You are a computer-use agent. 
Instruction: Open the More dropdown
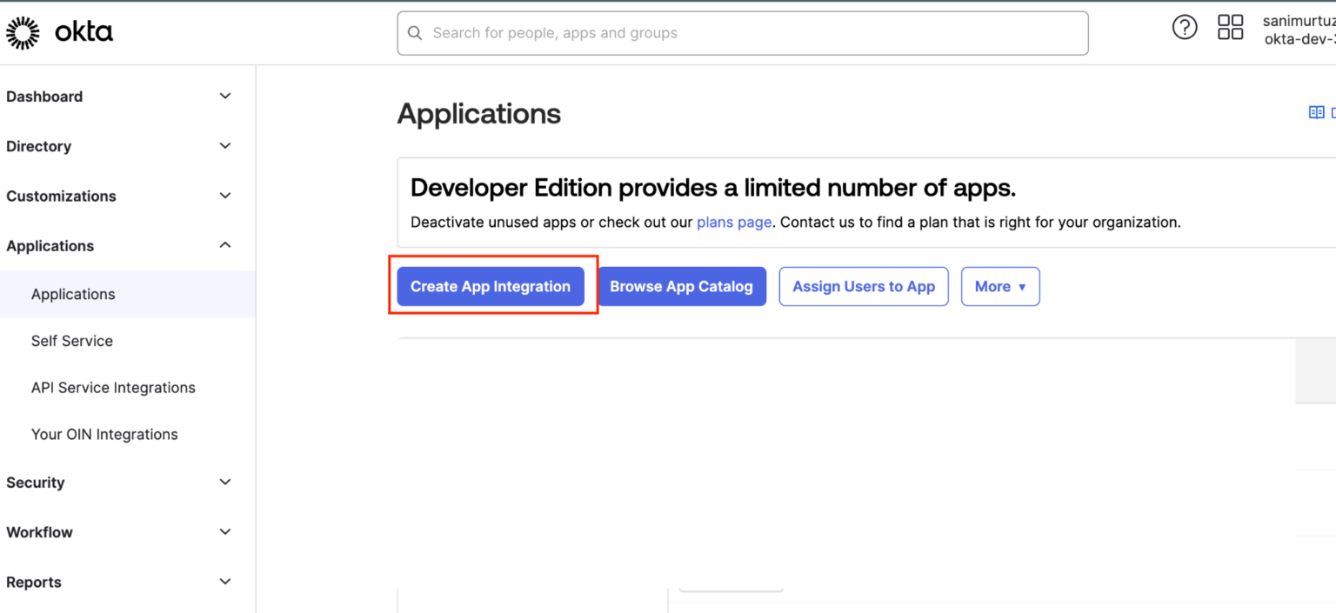click(1000, 286)
